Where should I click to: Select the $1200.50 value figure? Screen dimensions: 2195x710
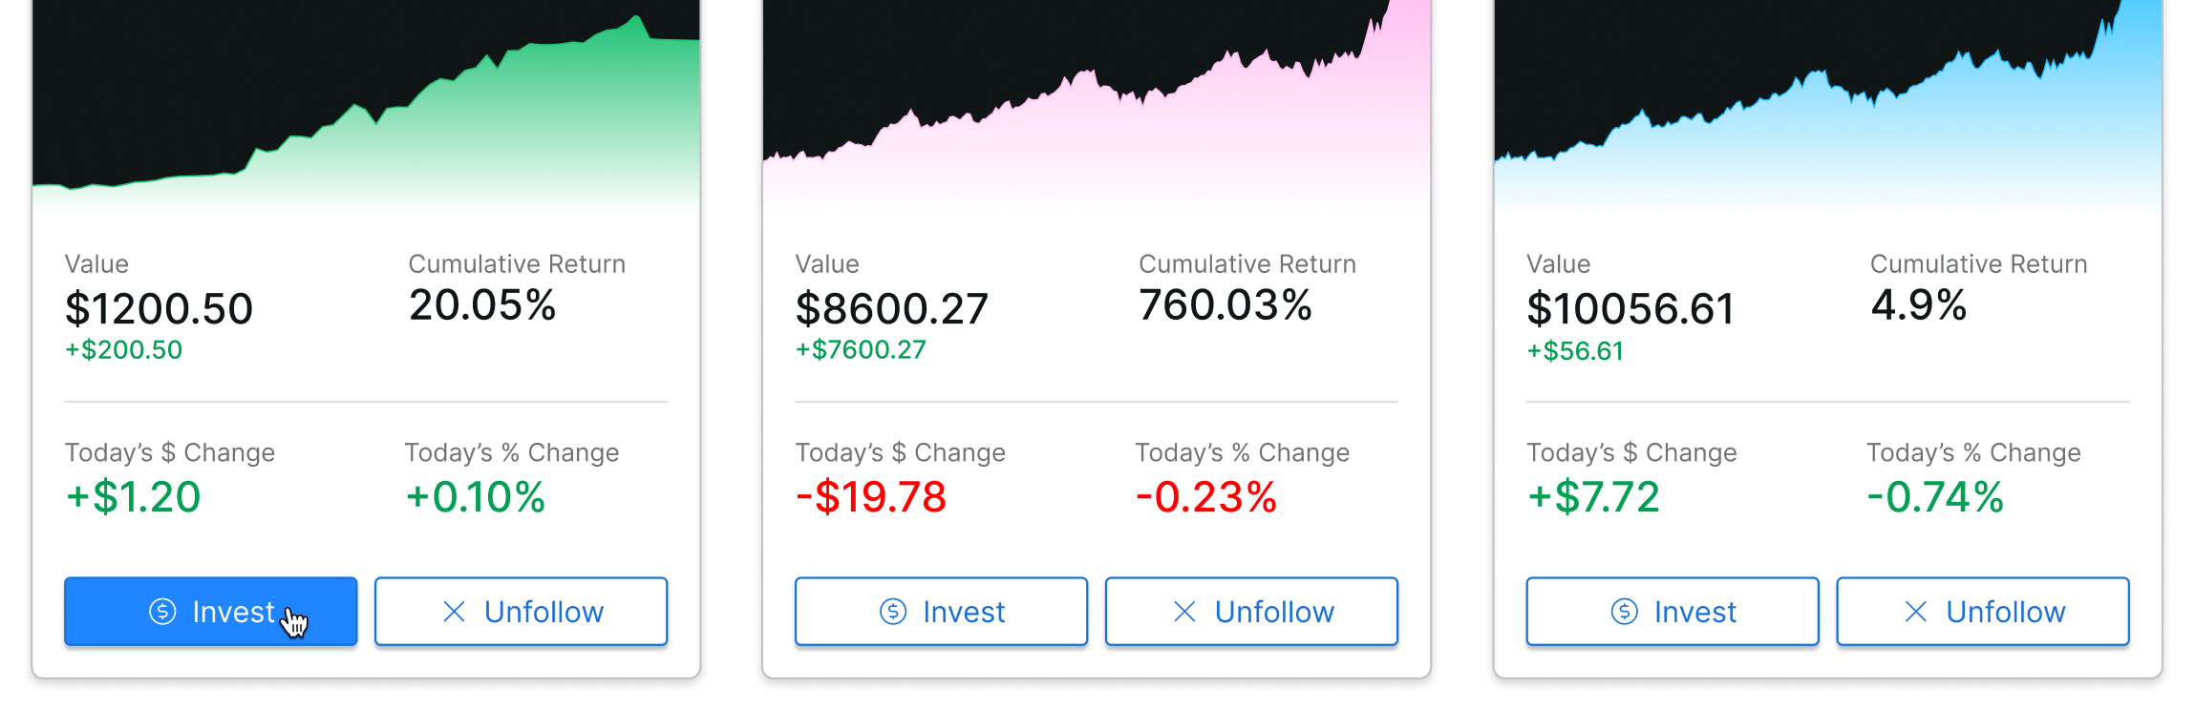tap(160, 309)
